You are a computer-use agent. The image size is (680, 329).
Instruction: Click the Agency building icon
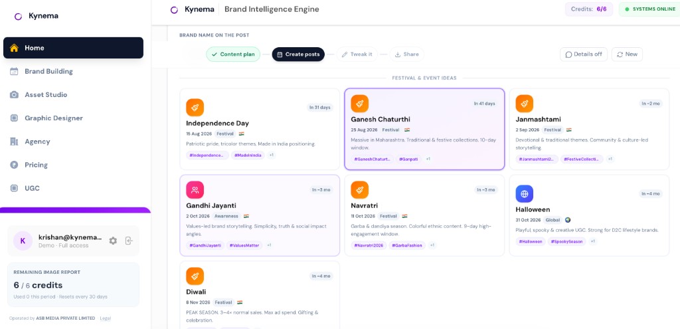(15, 142)
